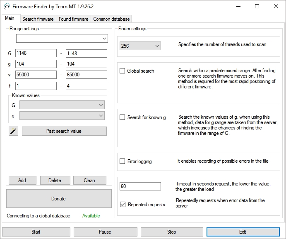Enable the Global search checkbox

pyautogui.click(x=122, y=71)
